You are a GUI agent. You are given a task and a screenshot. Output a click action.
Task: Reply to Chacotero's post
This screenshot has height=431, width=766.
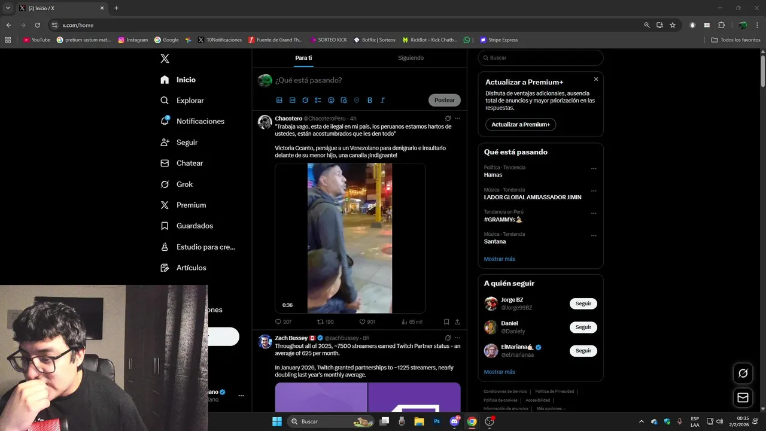(x=283, y=321)
